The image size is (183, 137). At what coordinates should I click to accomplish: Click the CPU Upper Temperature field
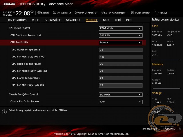(x=121, y=50)
